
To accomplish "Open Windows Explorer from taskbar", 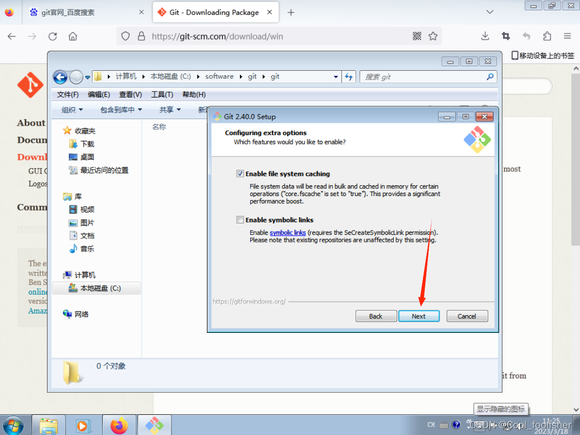I will 49,426.
